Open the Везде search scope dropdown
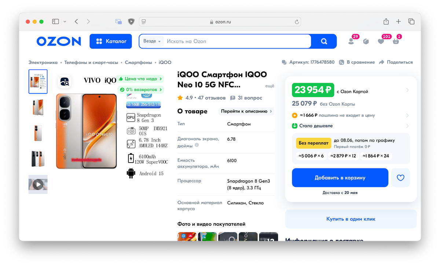 pyautogui.click(x=152, y=41)
